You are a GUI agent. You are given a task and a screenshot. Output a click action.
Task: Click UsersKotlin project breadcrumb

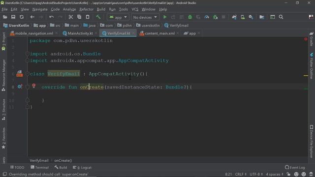[x=16, y=26]
